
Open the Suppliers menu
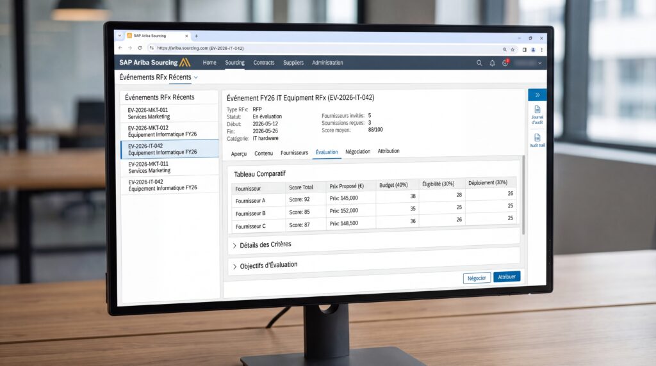[293, 63]
